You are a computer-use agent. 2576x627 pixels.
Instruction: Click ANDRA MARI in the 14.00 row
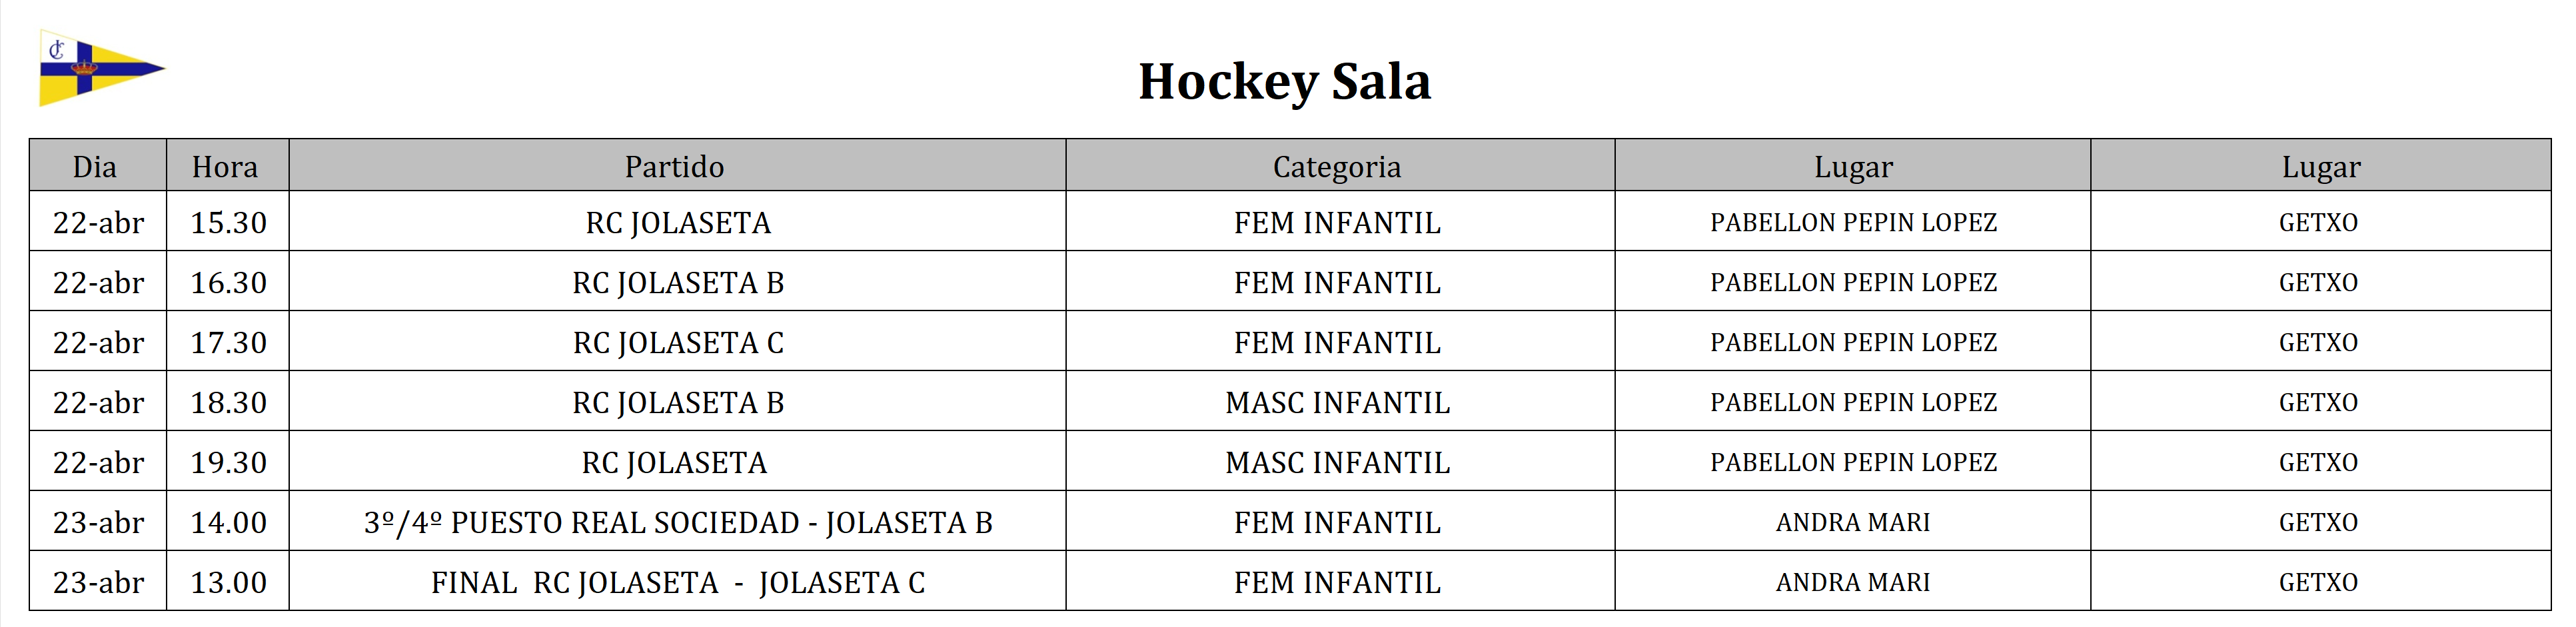[x=1853, y=522]
